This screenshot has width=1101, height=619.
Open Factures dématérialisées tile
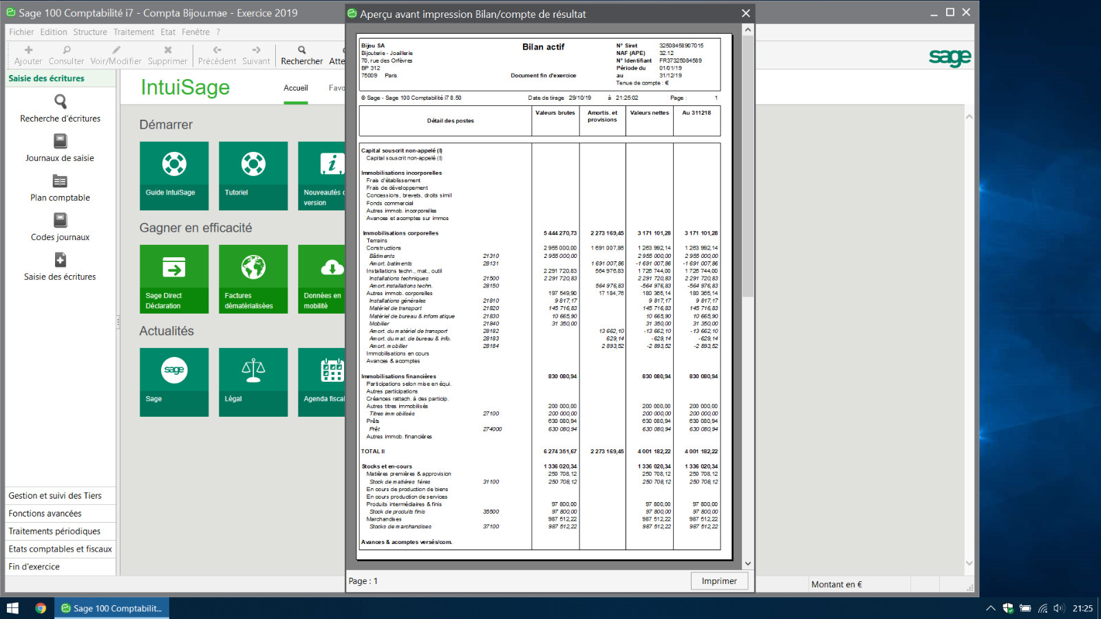pos(253,279)
